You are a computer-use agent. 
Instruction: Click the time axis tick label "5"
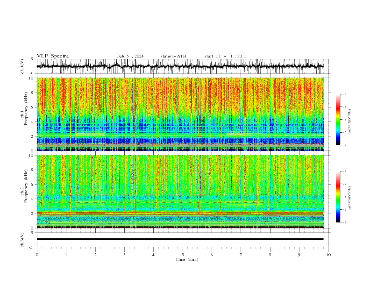183,255
